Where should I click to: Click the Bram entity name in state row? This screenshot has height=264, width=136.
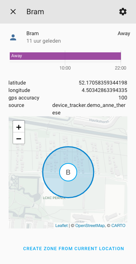(33, 34)
